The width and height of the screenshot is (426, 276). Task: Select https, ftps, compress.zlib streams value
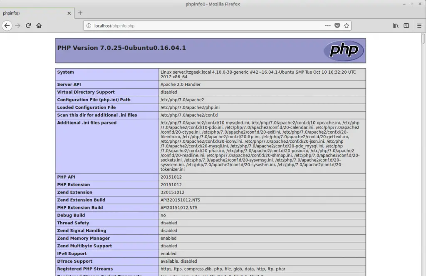click(x=223, y=269)
